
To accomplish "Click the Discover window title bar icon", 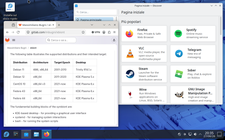I will pyautogui.click(x=76, y=6).
